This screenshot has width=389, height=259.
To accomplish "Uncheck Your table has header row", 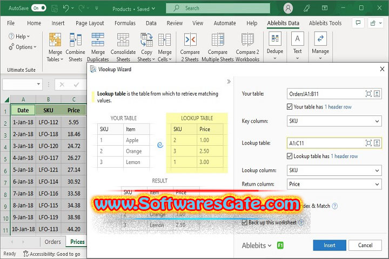I will tap(290, 107).
